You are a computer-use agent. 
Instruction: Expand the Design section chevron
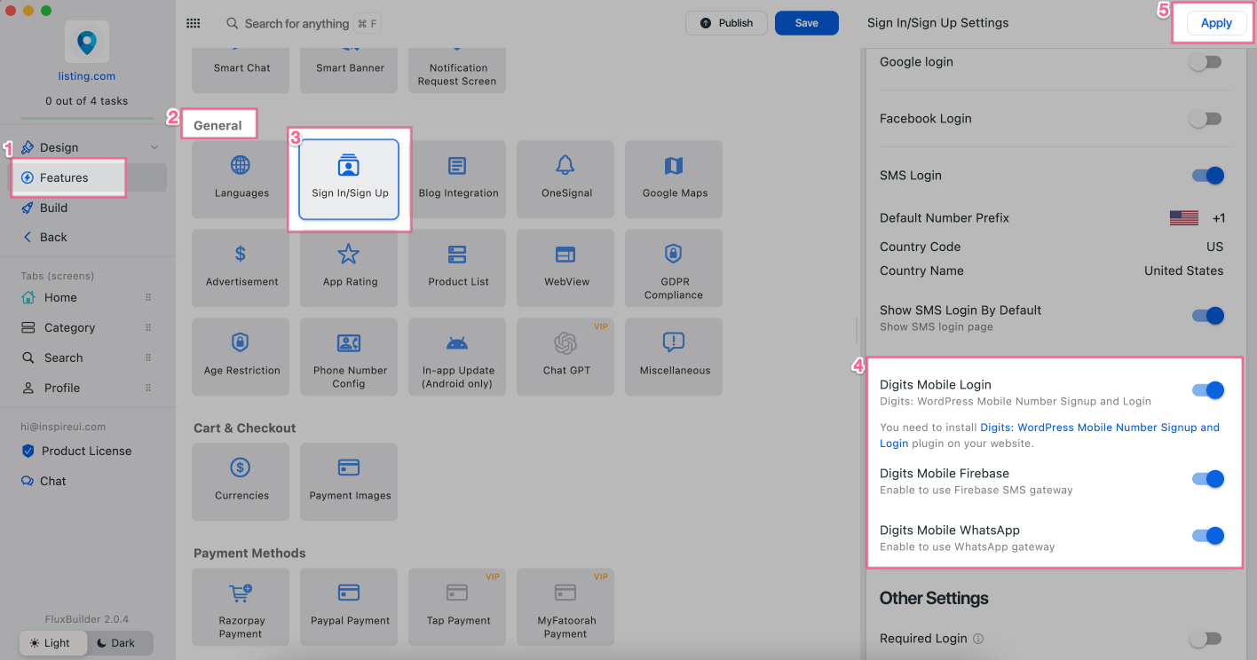click(x=154, y=148)
